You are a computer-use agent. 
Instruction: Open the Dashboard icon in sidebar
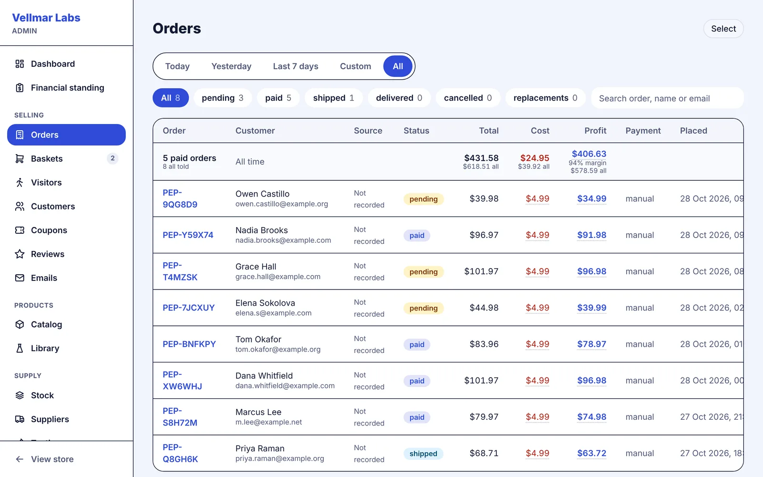click(20, 64)
